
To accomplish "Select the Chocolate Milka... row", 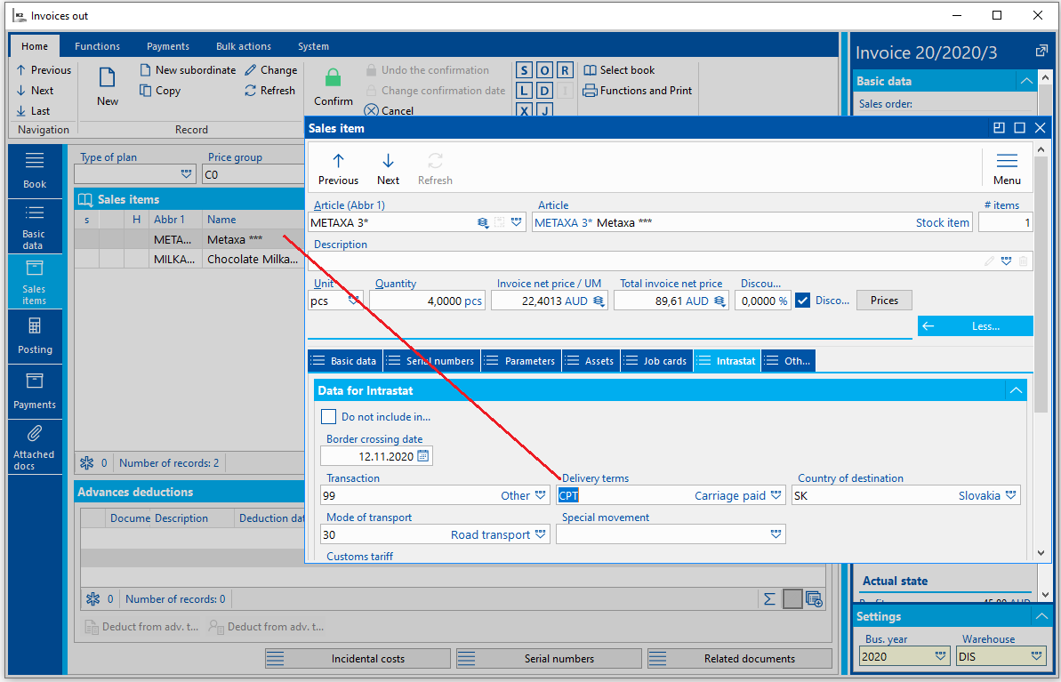I will [x=189, y=259].
